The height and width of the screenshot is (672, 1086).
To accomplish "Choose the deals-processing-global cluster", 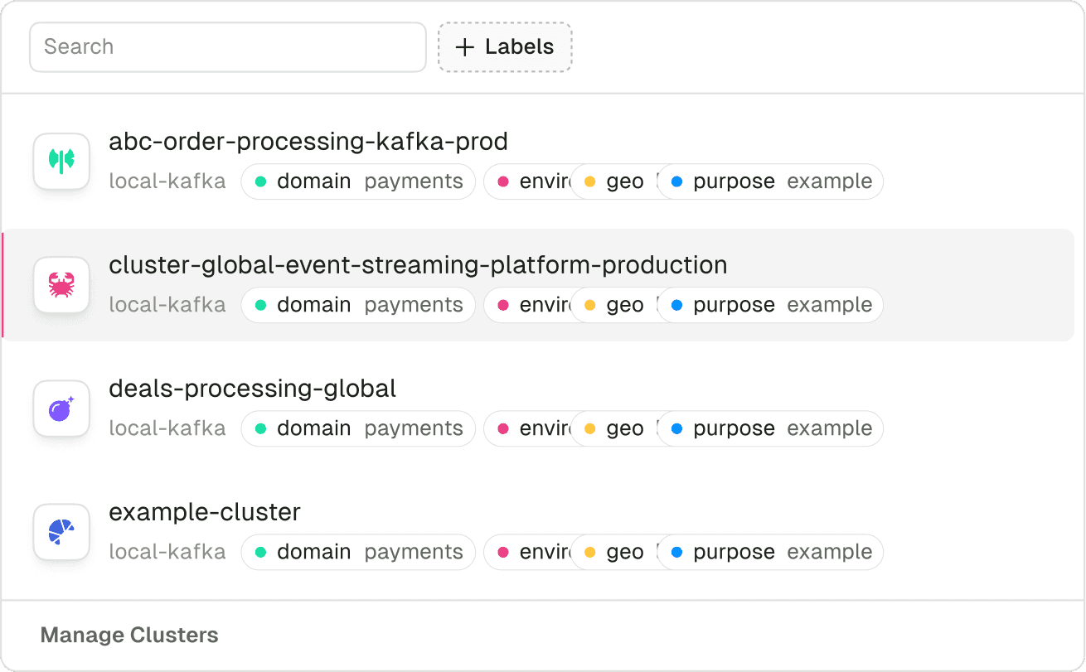I will [252, 389].
